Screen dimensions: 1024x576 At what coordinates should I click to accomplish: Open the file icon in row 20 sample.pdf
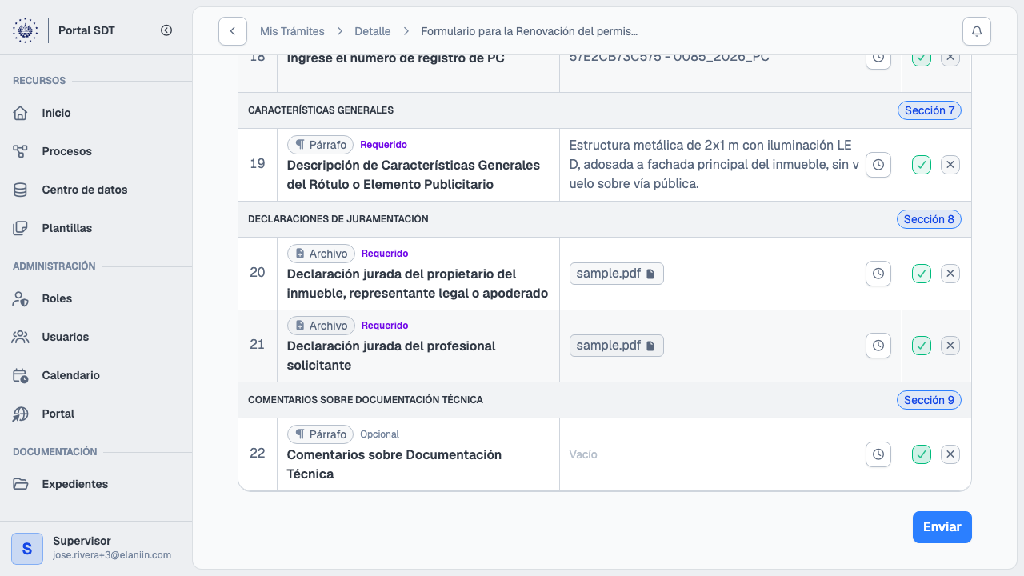[650, 274]
